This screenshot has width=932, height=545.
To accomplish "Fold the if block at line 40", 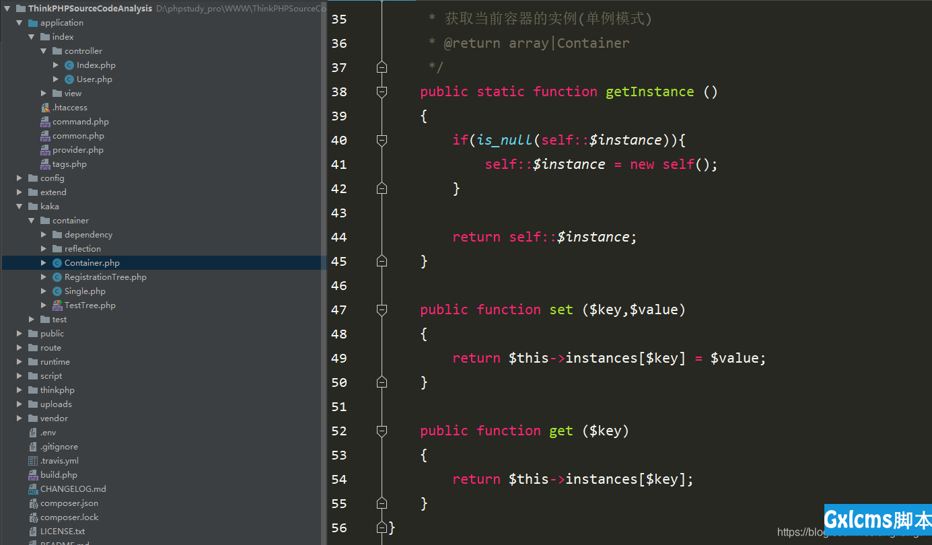I will 382,141.
